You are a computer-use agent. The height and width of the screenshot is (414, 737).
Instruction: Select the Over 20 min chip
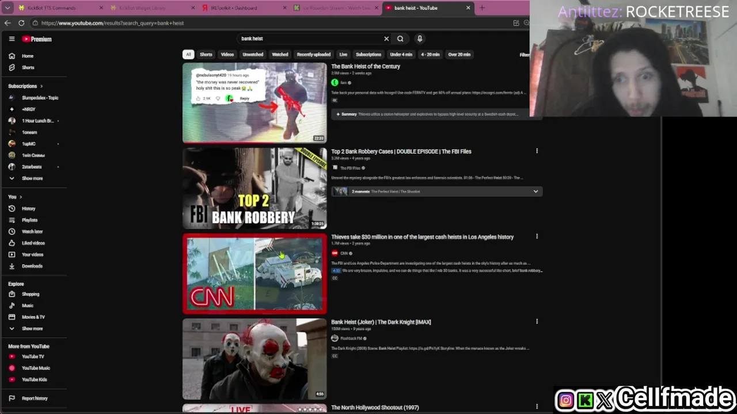[x=459, y=54]
